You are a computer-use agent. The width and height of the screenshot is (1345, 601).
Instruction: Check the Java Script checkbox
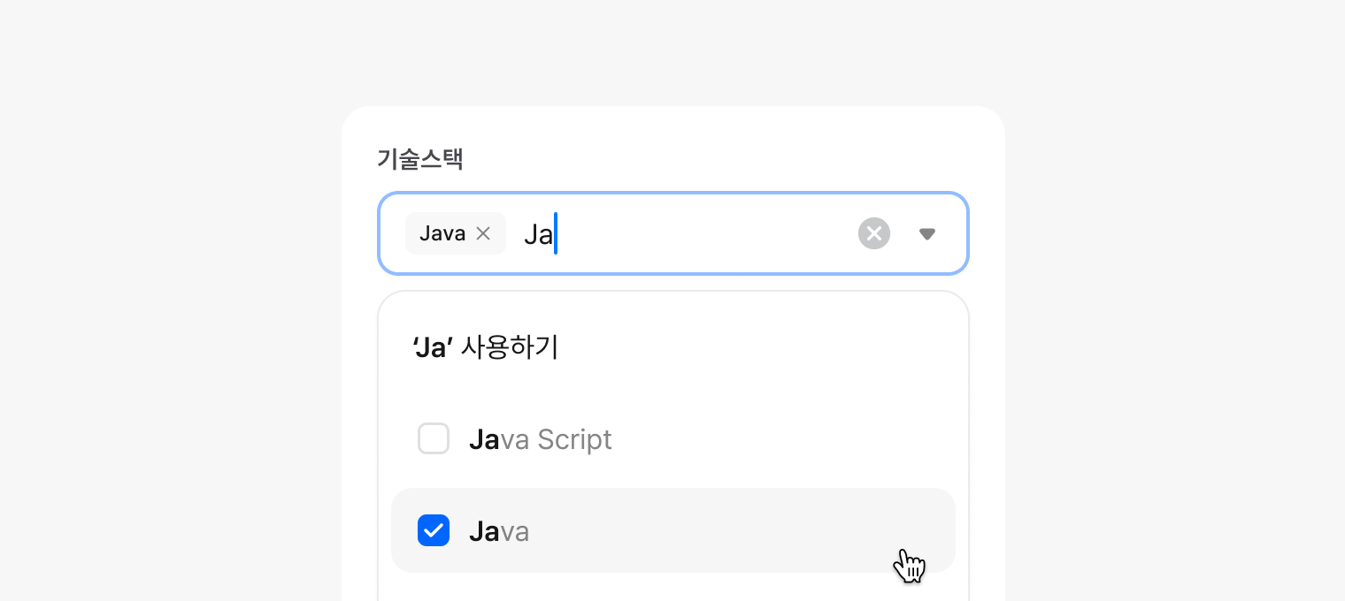click(434, 439)
